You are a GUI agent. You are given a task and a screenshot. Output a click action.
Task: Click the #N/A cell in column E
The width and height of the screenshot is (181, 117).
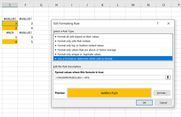pos(10,32)
